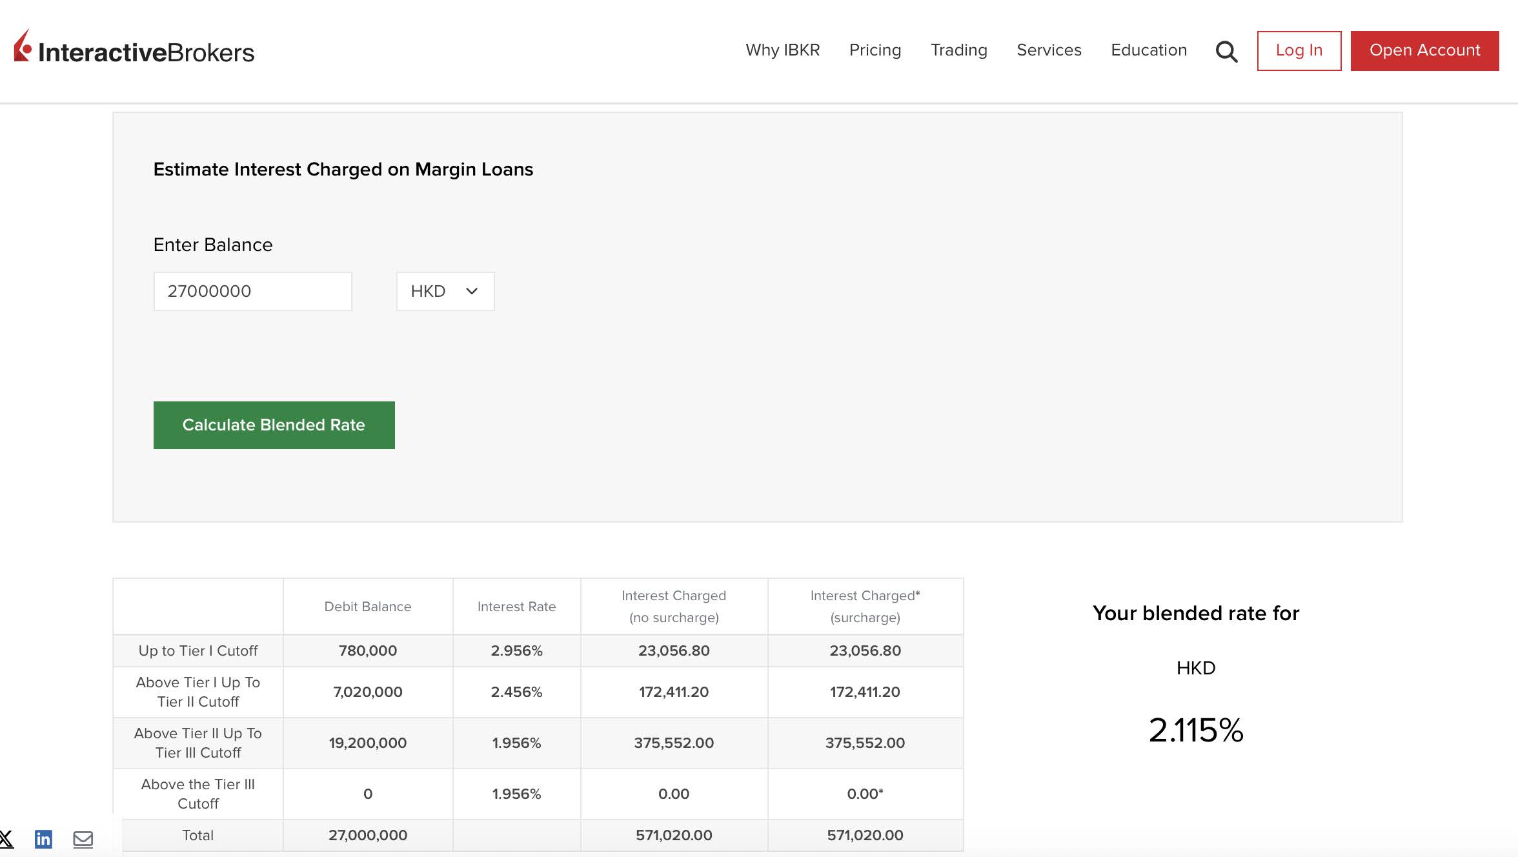Open the Trading menu
Viewport: 1518px width, 857px height.
point(958,50)
